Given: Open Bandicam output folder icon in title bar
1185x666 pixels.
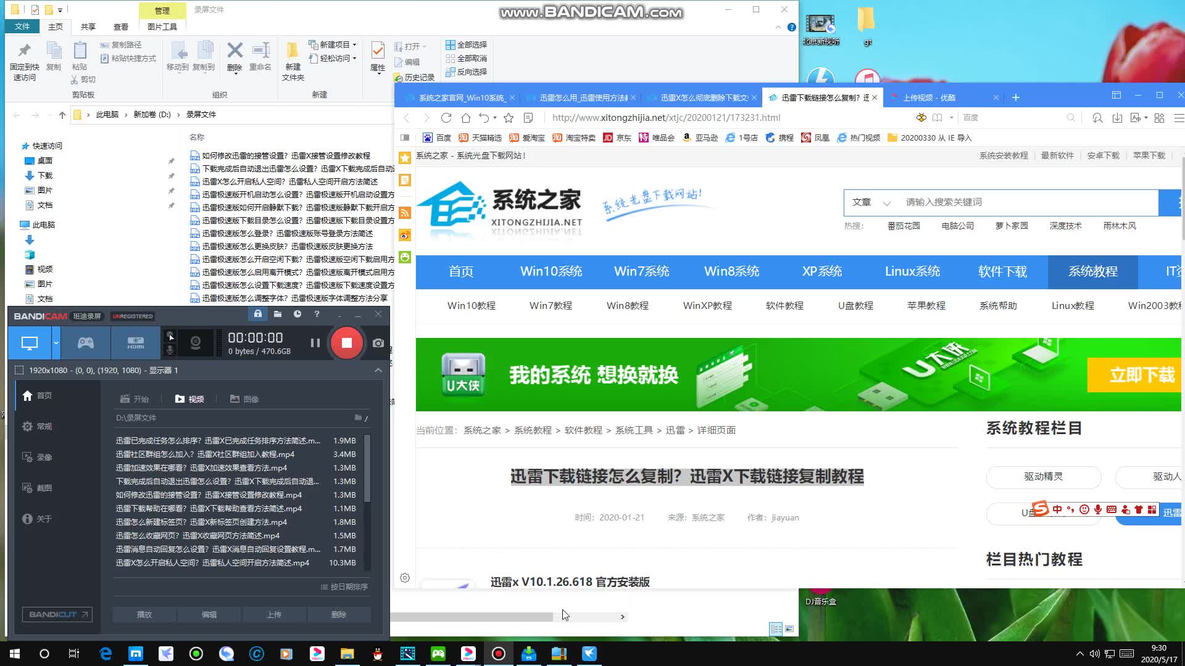Looking at the screenshot, I should [278, 314].
